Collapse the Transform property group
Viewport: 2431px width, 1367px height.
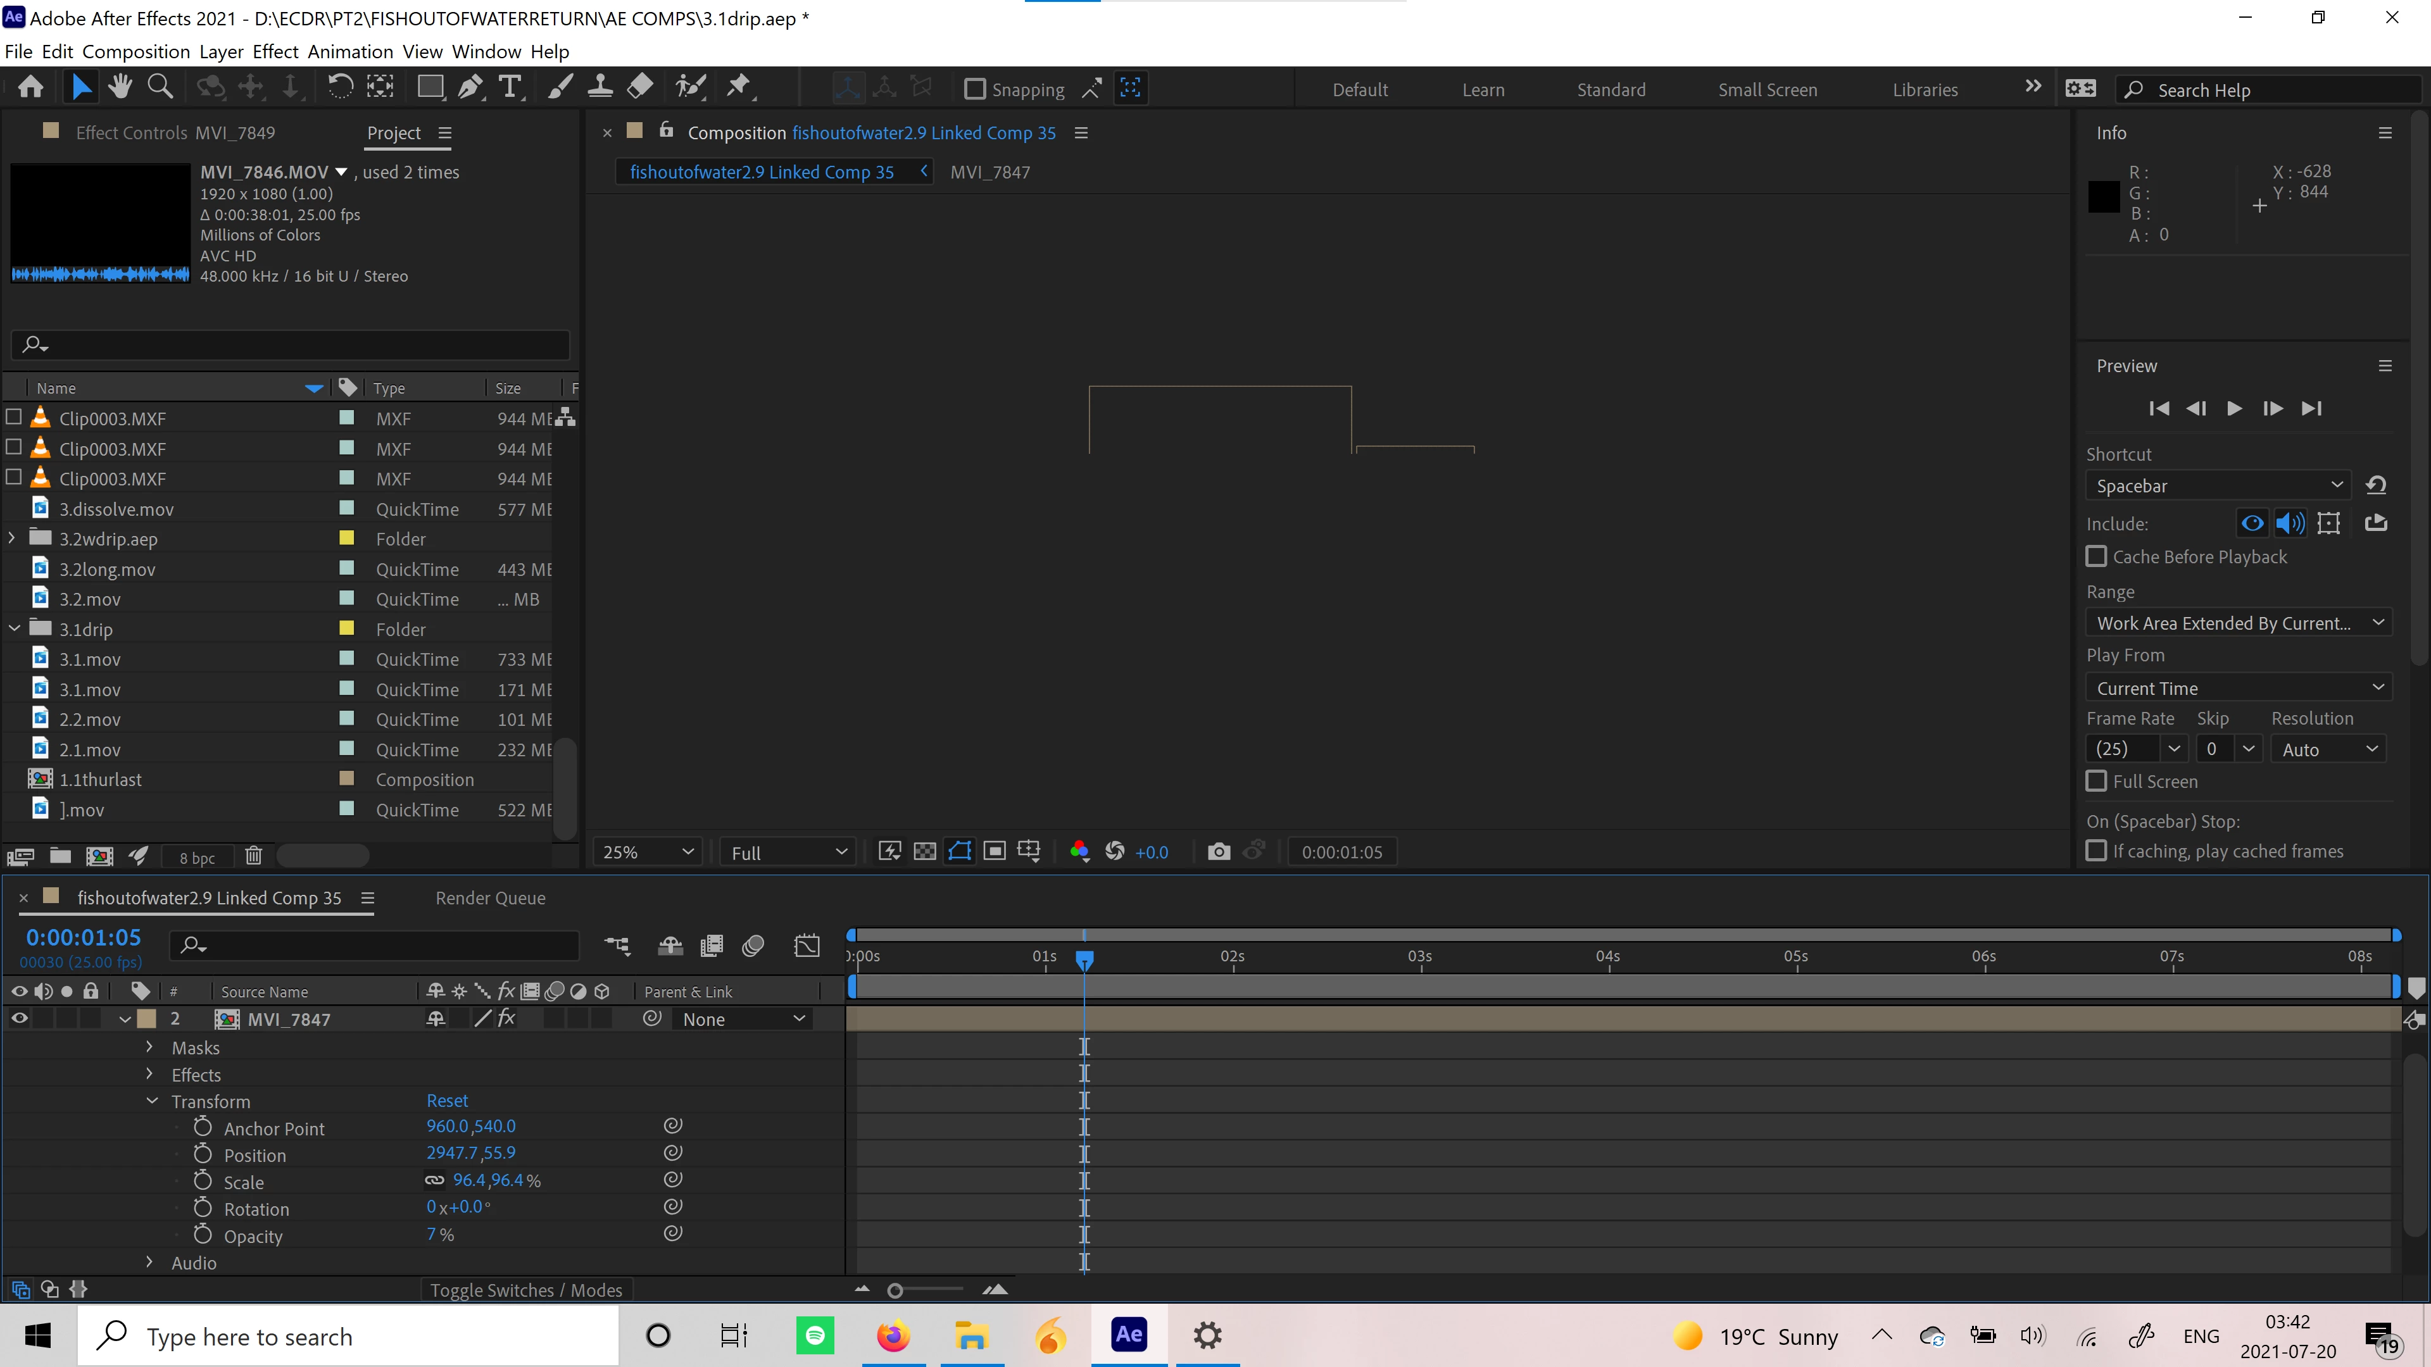point(151,1101)
